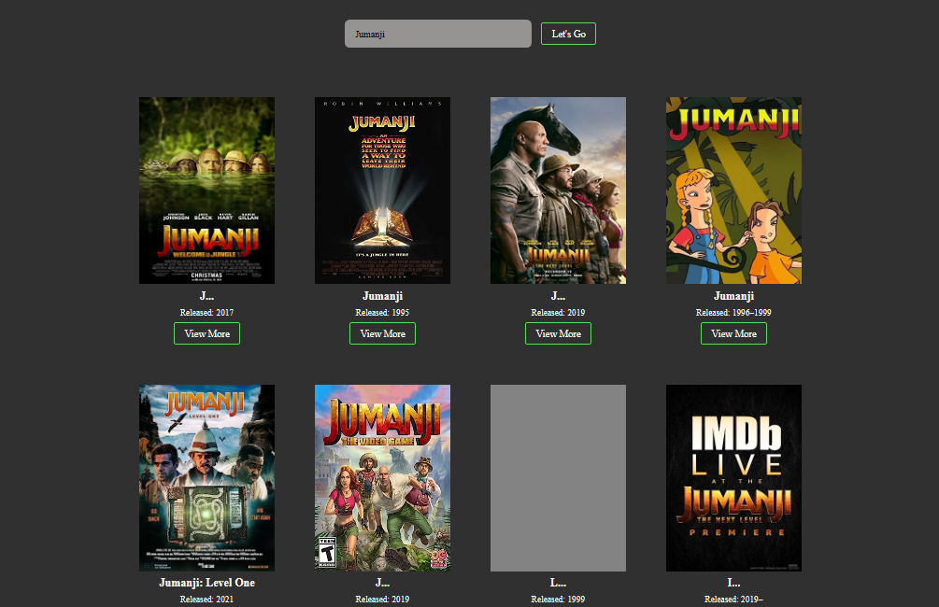This screenshot has height=607, width=939.
Task: Select the Jumanji: Level One title text
Action: 206,582
